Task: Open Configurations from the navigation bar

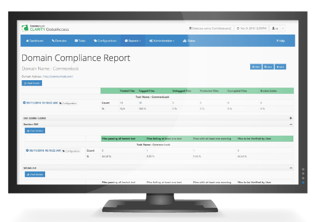Action: click(x=105, y=41)
